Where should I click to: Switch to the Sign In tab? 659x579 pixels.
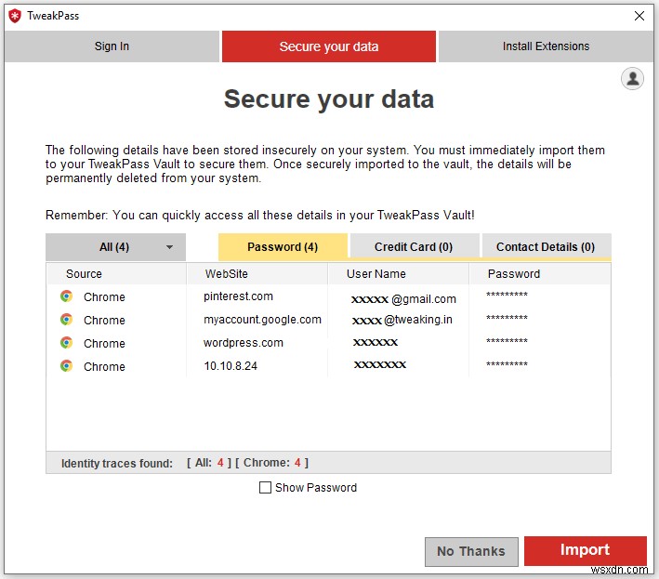coord(112,46)
